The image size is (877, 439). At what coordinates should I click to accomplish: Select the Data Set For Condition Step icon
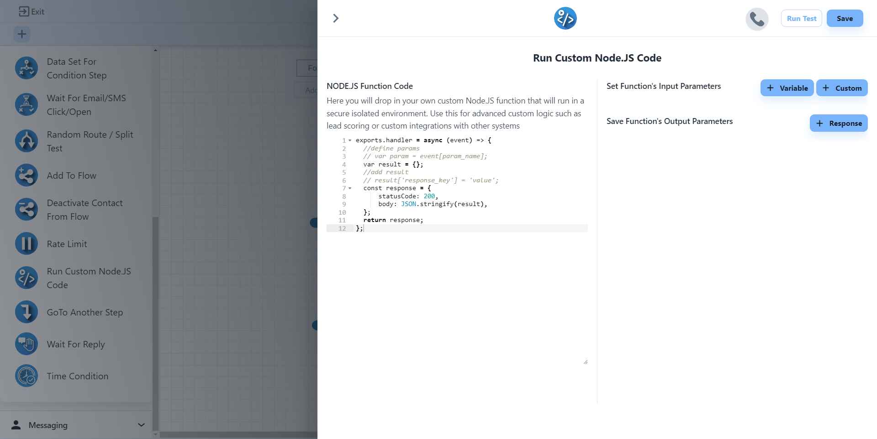[x=26, y=68]
